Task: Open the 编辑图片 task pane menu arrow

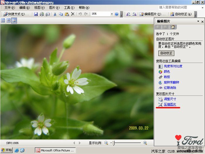Action: click(198, 21)
